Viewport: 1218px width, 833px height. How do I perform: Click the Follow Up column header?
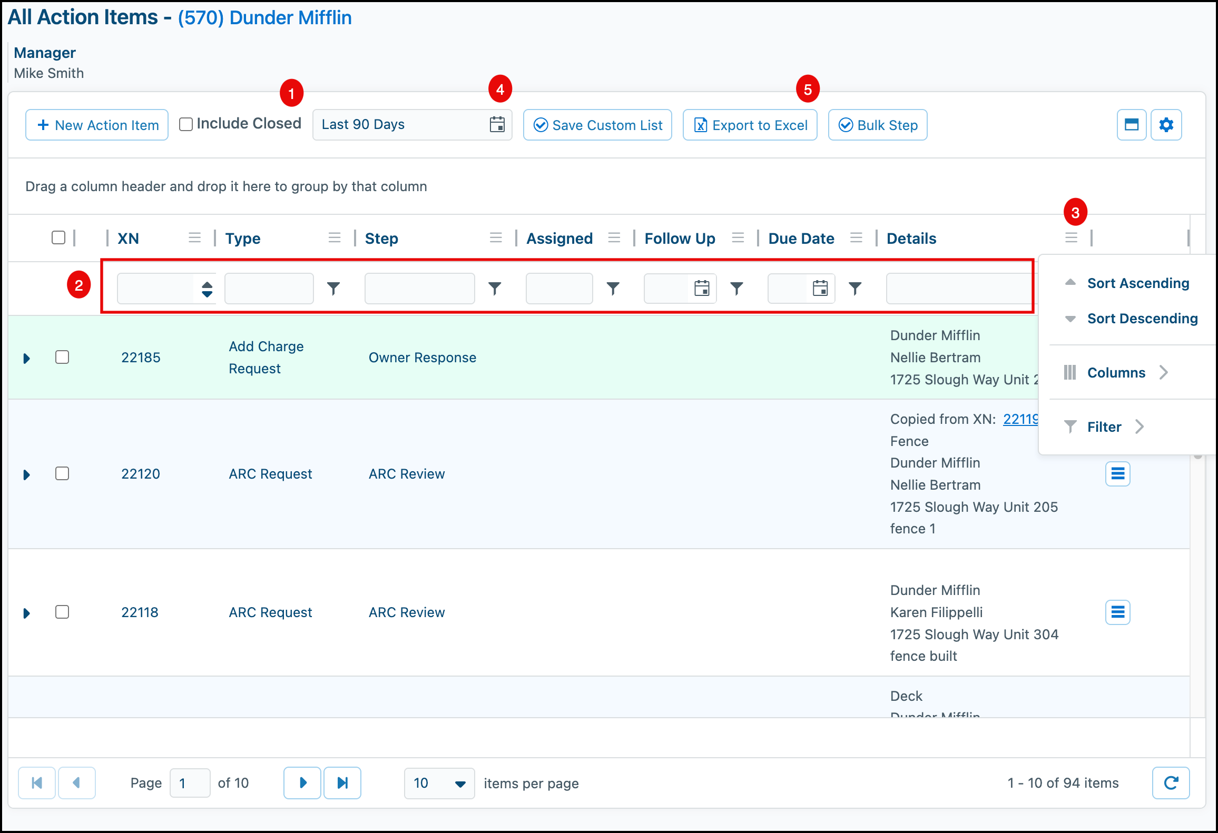click(680, 239)
